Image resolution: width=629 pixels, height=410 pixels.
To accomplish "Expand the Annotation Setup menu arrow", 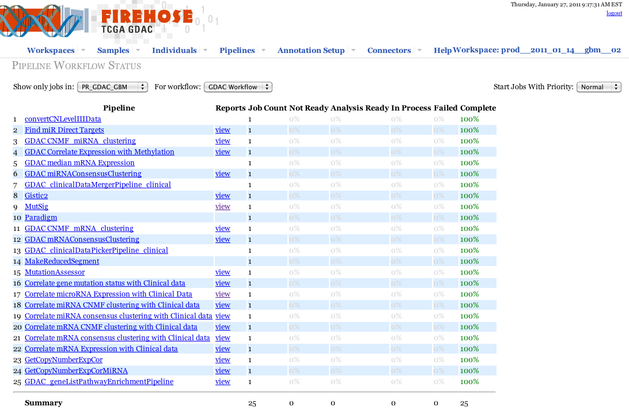I will tap(353, 50).
